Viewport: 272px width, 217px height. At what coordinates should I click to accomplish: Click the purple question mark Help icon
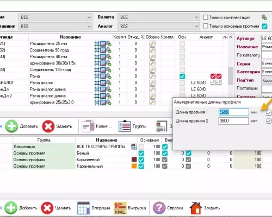click(159, 208)
